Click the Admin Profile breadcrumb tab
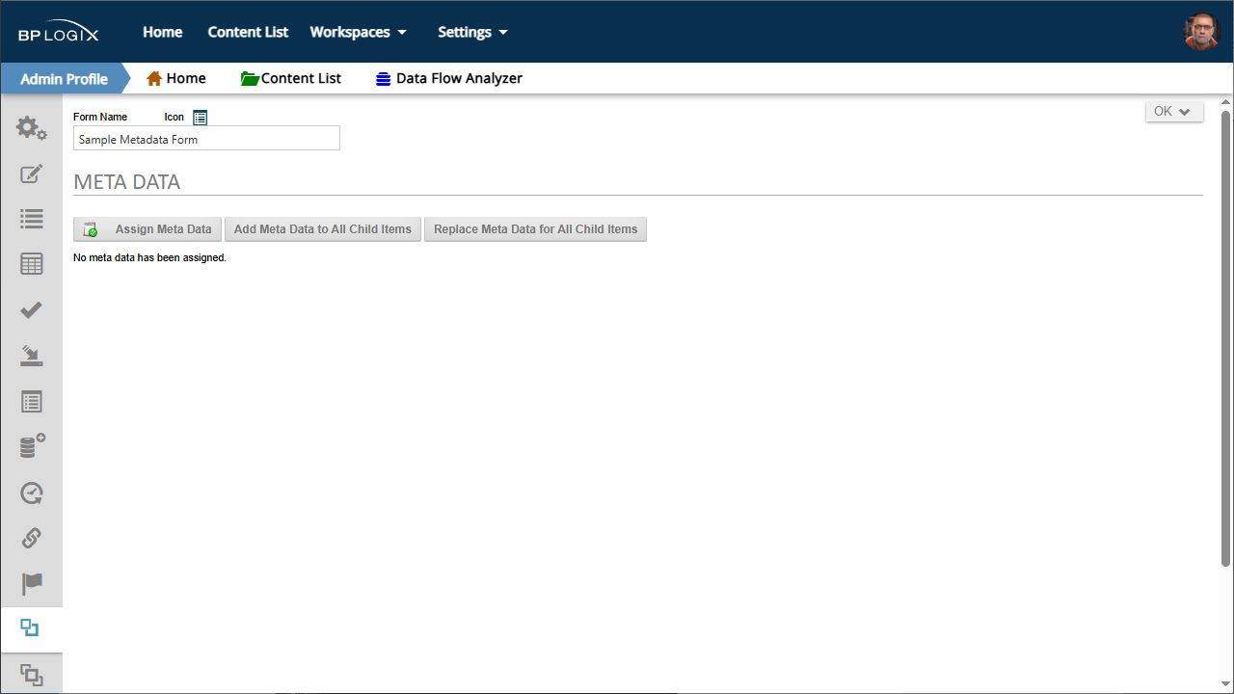1234x694 pixels. (64, 78)
